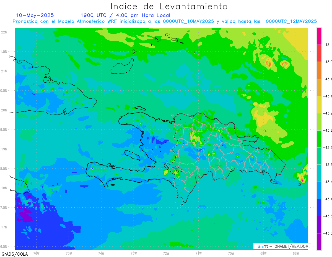
Task: Click the "22N" latitude label
Action: [4, 32]
